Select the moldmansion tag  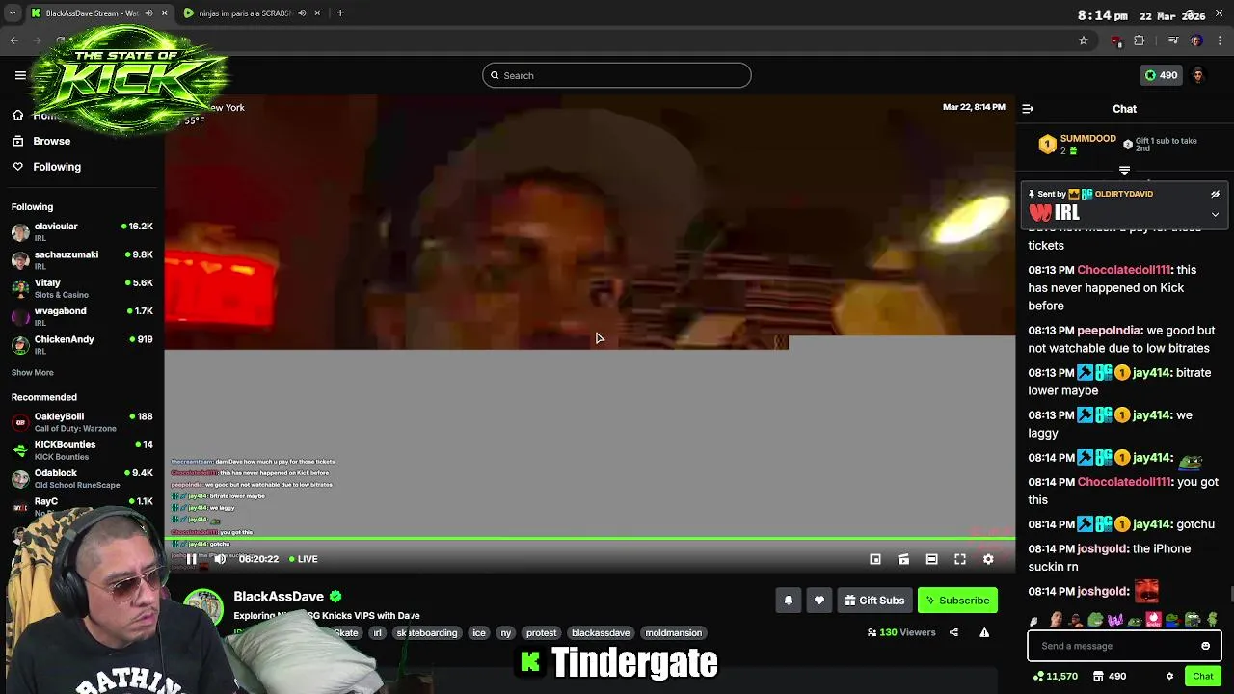pyautogui.click(x=674, y=633)
